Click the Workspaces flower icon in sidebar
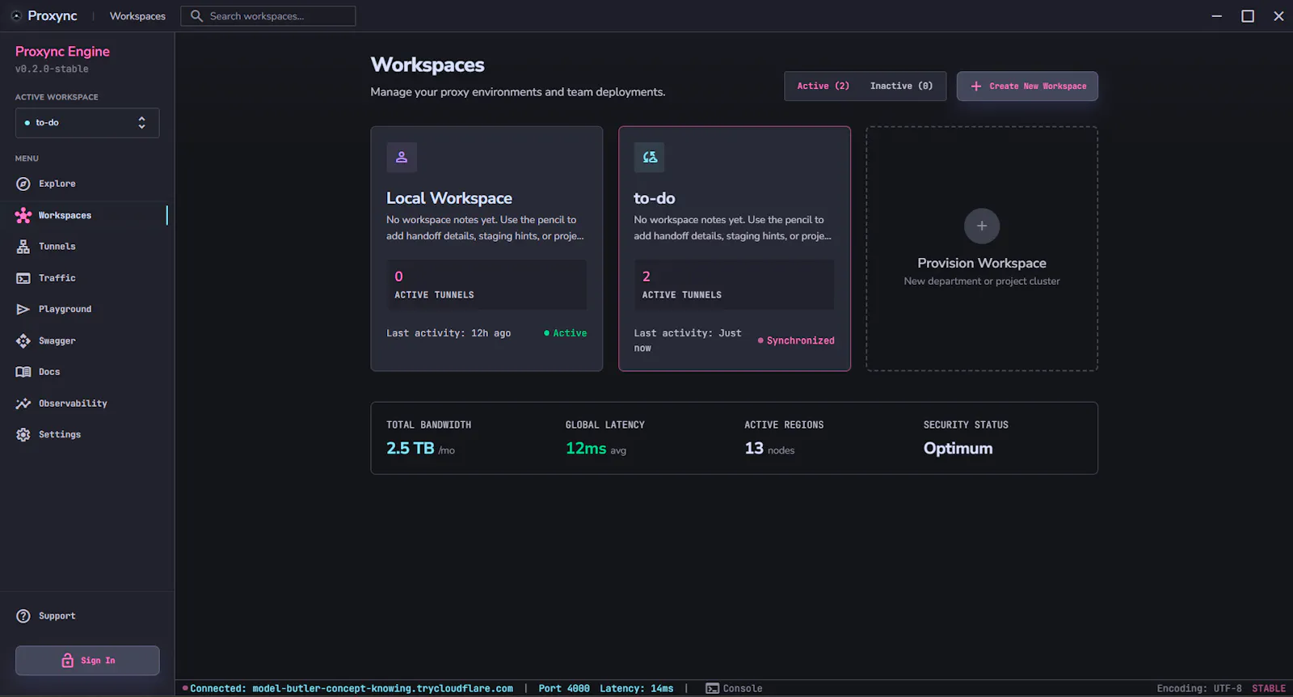This screenshot has height=697, width=1293. pos(23,215)
